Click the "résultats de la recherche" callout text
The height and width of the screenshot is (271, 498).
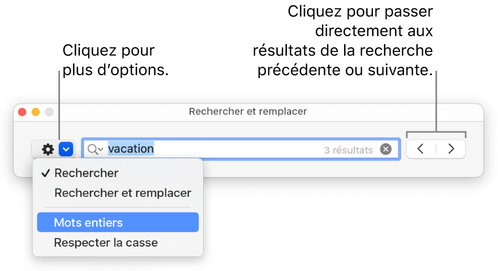point(343,51)
